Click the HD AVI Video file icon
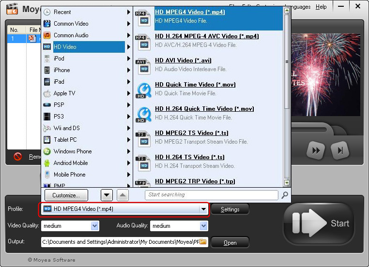 [143, 66]
